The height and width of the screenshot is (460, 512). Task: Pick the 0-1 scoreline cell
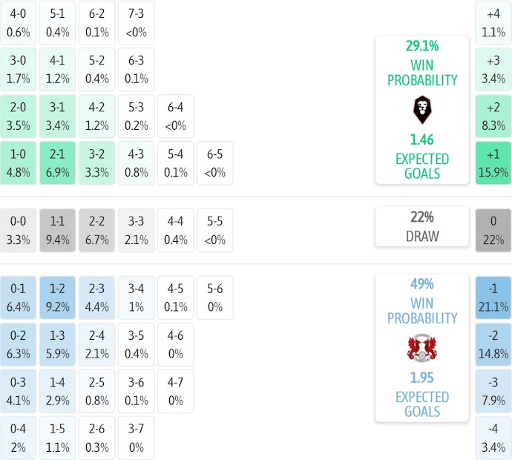point(18,298)
